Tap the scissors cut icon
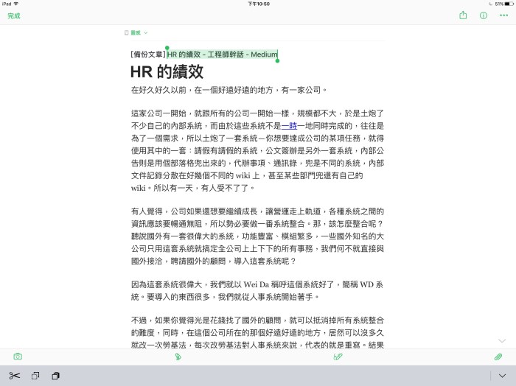 pyautogui.click(x=14, y=376)
